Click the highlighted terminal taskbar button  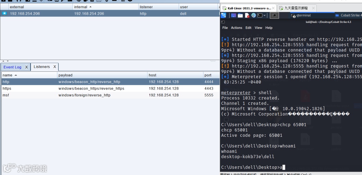274,15
